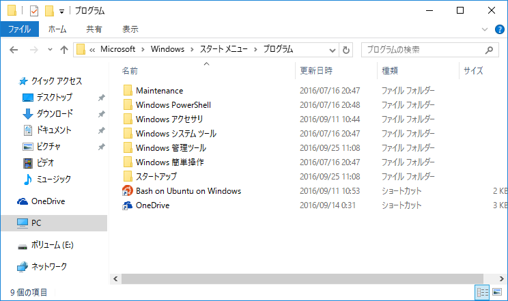
Task: Click the magnifier search icon
Action: (489, 50)
